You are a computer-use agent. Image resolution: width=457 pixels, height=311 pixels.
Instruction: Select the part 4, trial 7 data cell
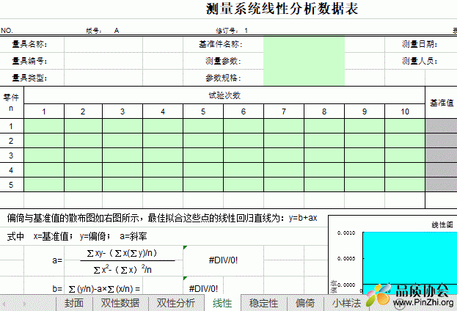[284, 169]
